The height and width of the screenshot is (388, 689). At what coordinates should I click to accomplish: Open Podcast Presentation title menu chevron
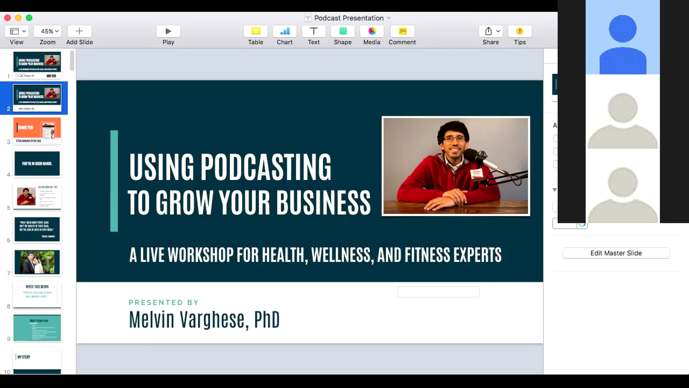(x=389, y=18)
